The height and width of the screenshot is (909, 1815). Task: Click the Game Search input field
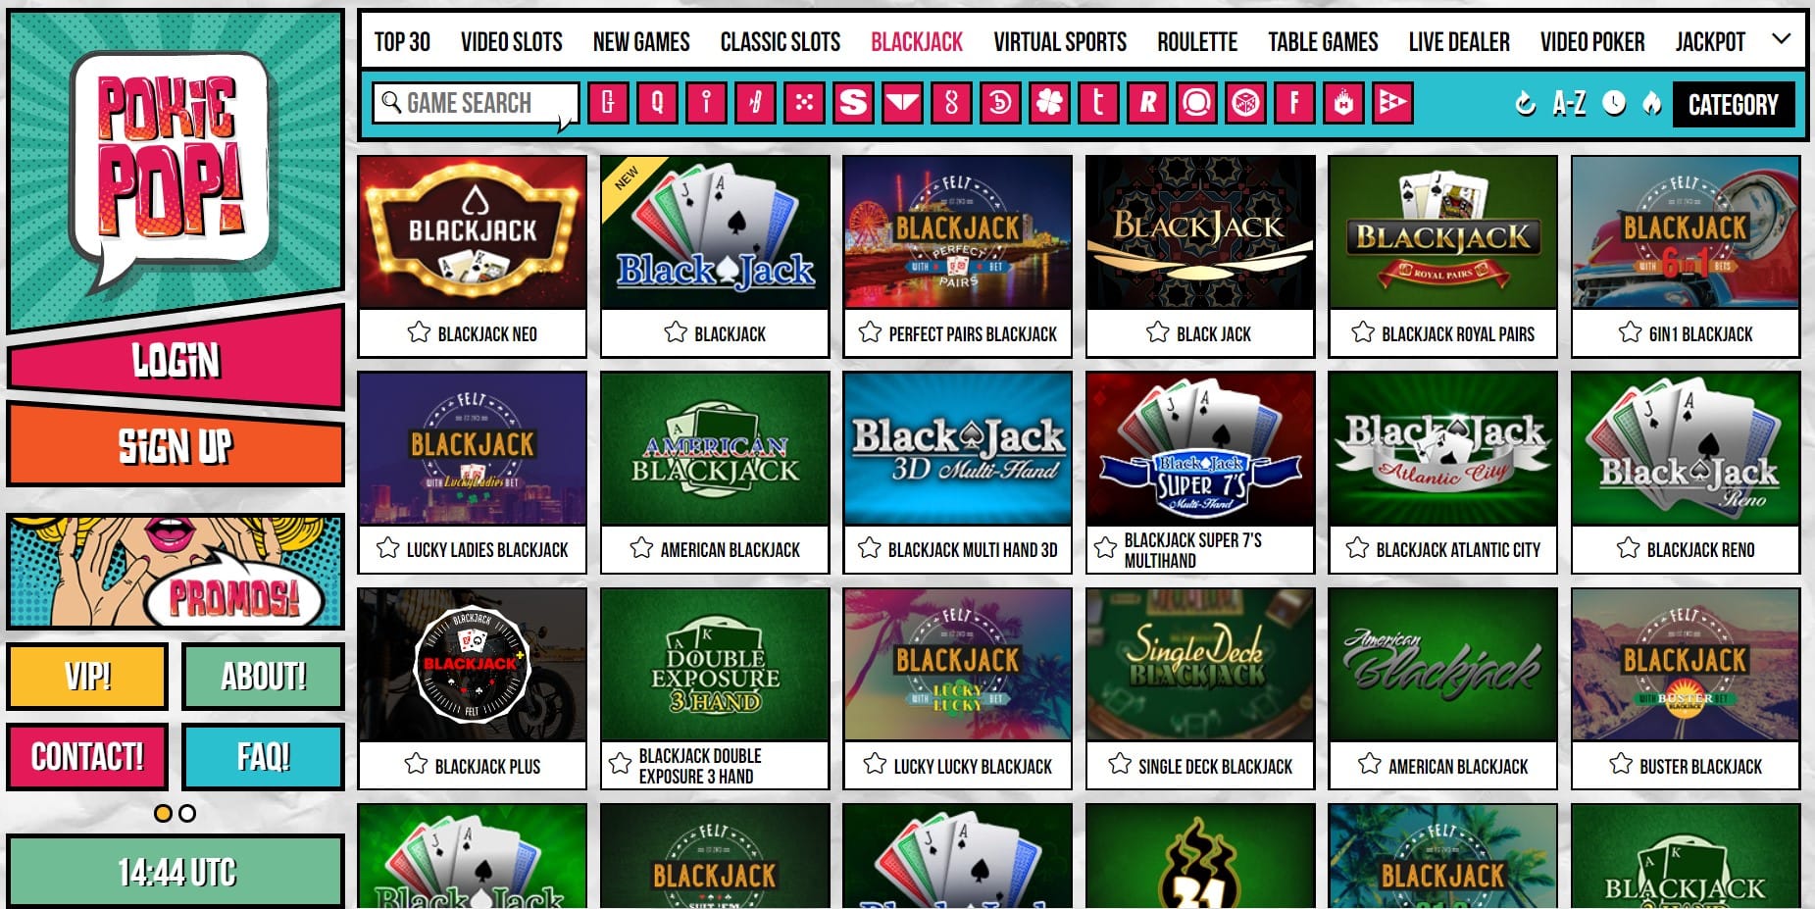pos(475,103)
